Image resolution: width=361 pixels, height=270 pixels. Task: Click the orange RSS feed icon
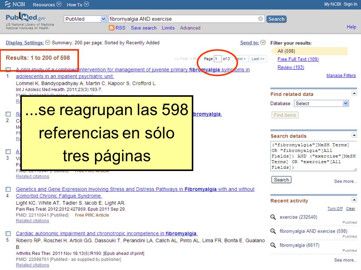111,28
